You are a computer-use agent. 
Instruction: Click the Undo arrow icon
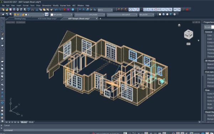(56, 10)
